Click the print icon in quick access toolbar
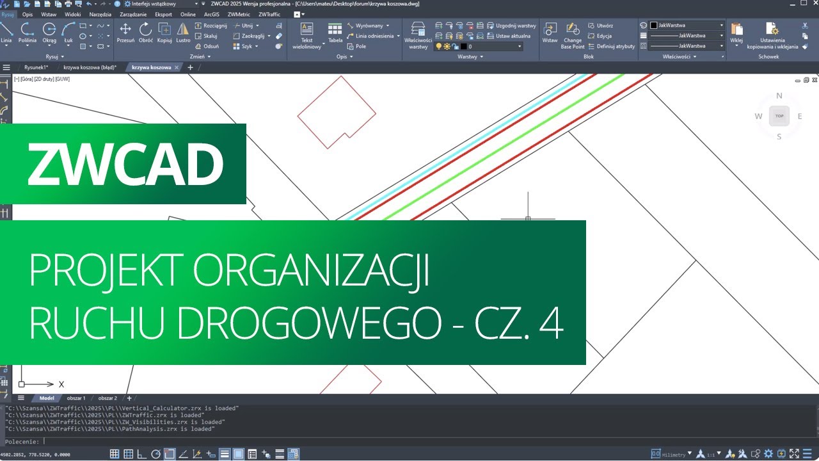819x461 pixels. [x=68, y=3]
